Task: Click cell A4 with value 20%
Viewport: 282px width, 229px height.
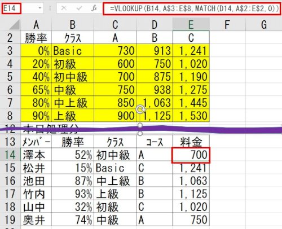Action: (36, 63)
